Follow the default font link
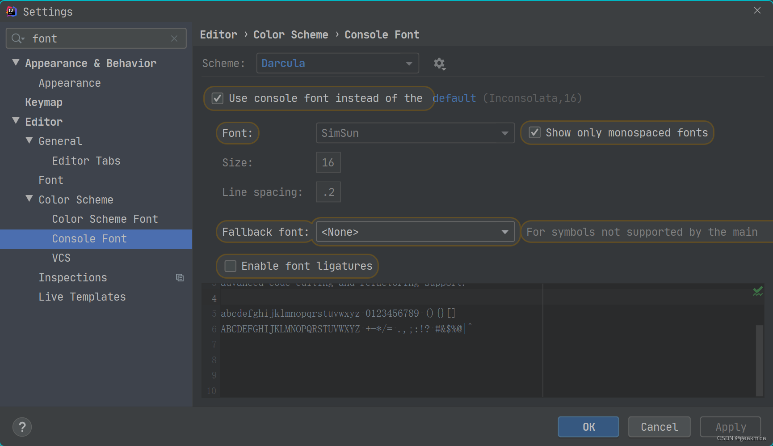Image resolution: width=773 pixels, height=446 pixels. click(454, 98)
